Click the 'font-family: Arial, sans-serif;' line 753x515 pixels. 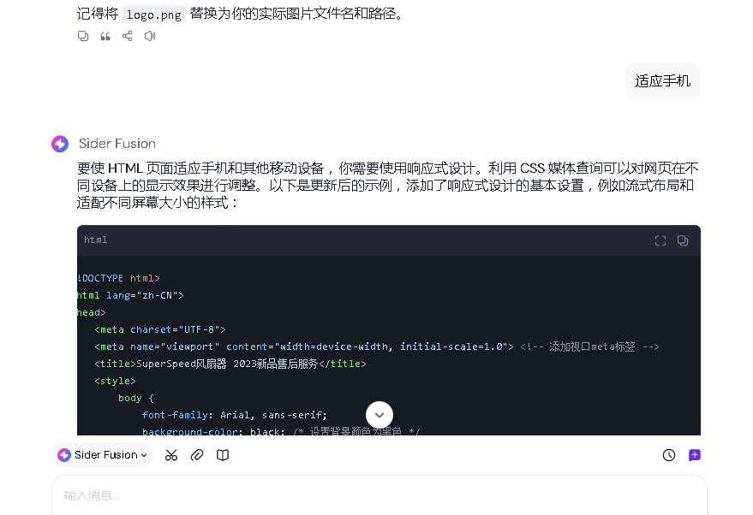pos(235,415)
